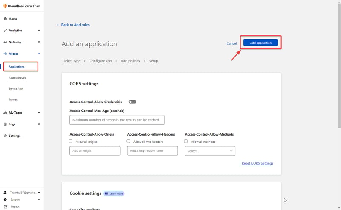
Task: Check the Allow all origins checkbox
Action: [x=71, y=142]
